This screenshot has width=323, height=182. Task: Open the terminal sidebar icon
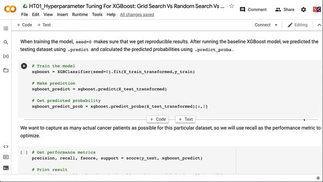click(x=6, y=168)
